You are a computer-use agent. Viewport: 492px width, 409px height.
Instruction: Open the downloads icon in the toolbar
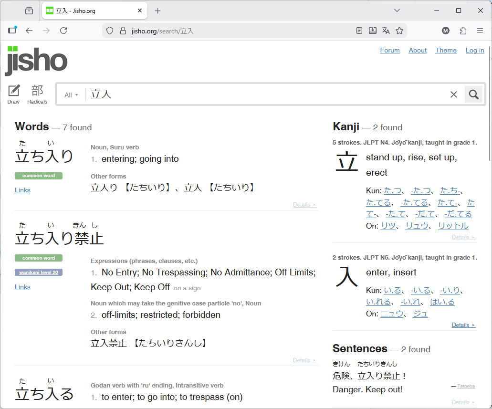tap(372, 30)
